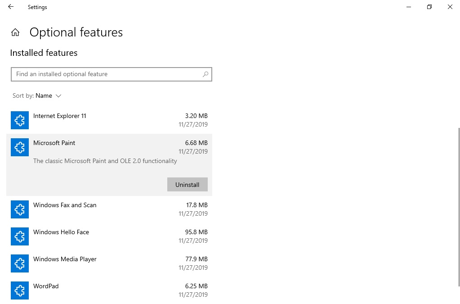The width and height of the screenshot is (460, 304).
Task: Click the Windows Media Player icon
Action: tap(19, 263)
